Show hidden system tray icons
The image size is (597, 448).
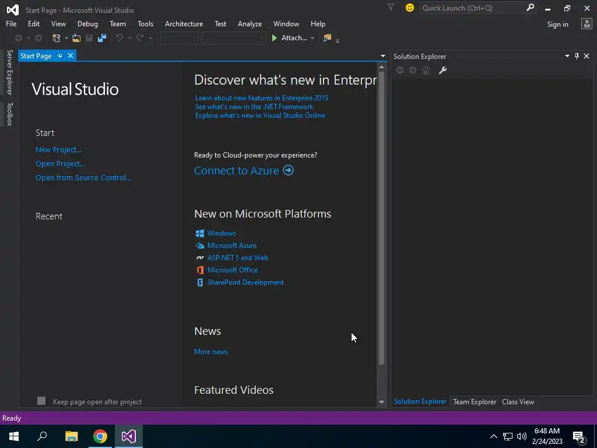pyautogui.click(x=493, y=436)
